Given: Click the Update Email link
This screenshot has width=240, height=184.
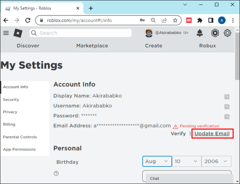Looking at the screenshot, I should click(x=212, y=133).
